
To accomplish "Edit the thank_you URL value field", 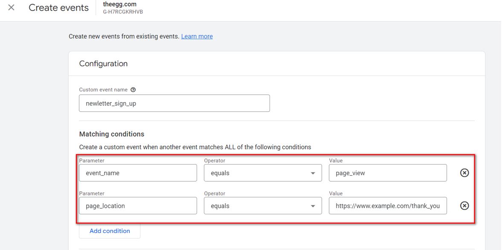I will [388, 206].
